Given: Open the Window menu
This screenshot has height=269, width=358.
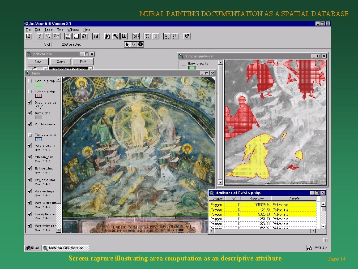Looking at the screenshot, I should 73,30.
